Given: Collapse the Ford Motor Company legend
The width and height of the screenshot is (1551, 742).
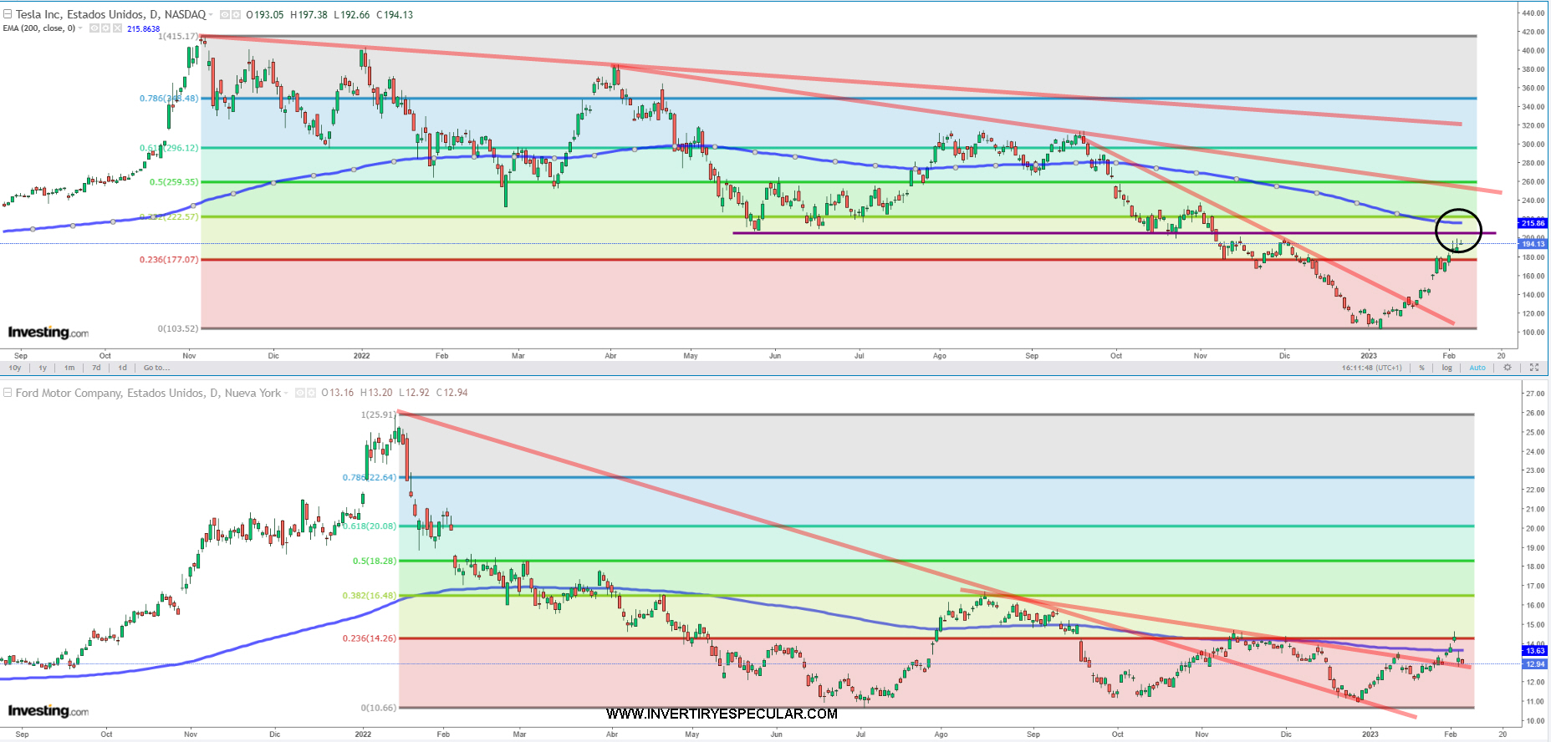Looking at the screenshot, I should 8,393.
